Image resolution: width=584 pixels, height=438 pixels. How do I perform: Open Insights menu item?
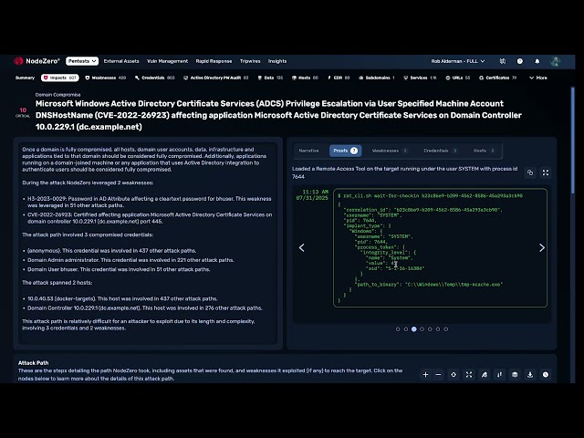click(277, 61)
